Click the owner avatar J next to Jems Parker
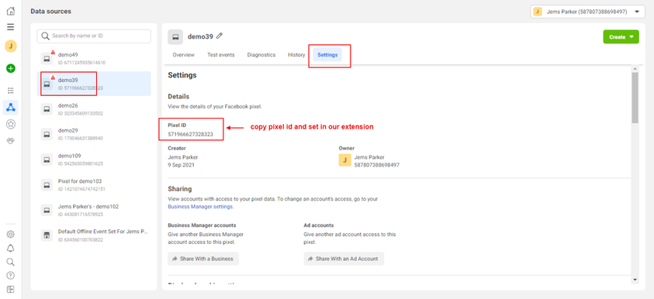Viewport: 654px width, 299px height. pos(345,160)
